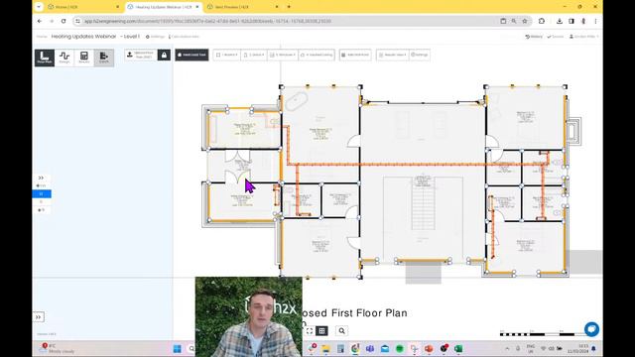Screen dimensions: 635x357
Task: Select the Room tool dropdown
Action: [227, 55]
